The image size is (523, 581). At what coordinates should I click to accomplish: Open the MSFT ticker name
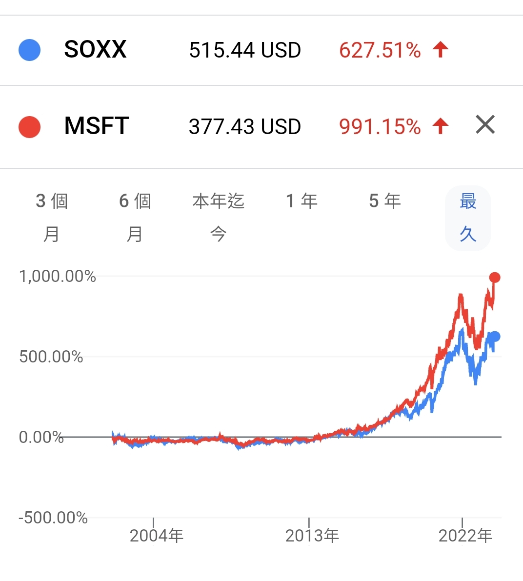click(x=97, y=126)
